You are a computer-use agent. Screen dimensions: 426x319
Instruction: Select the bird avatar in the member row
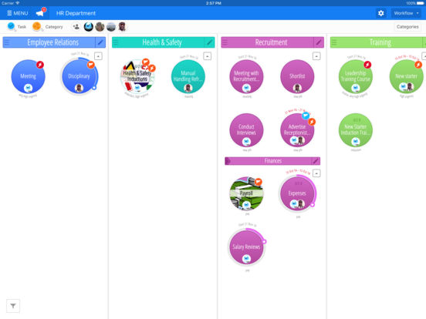tap(89, 26)
